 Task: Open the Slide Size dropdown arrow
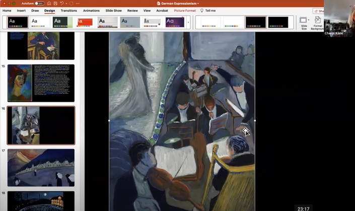click(x=308, y=20)
